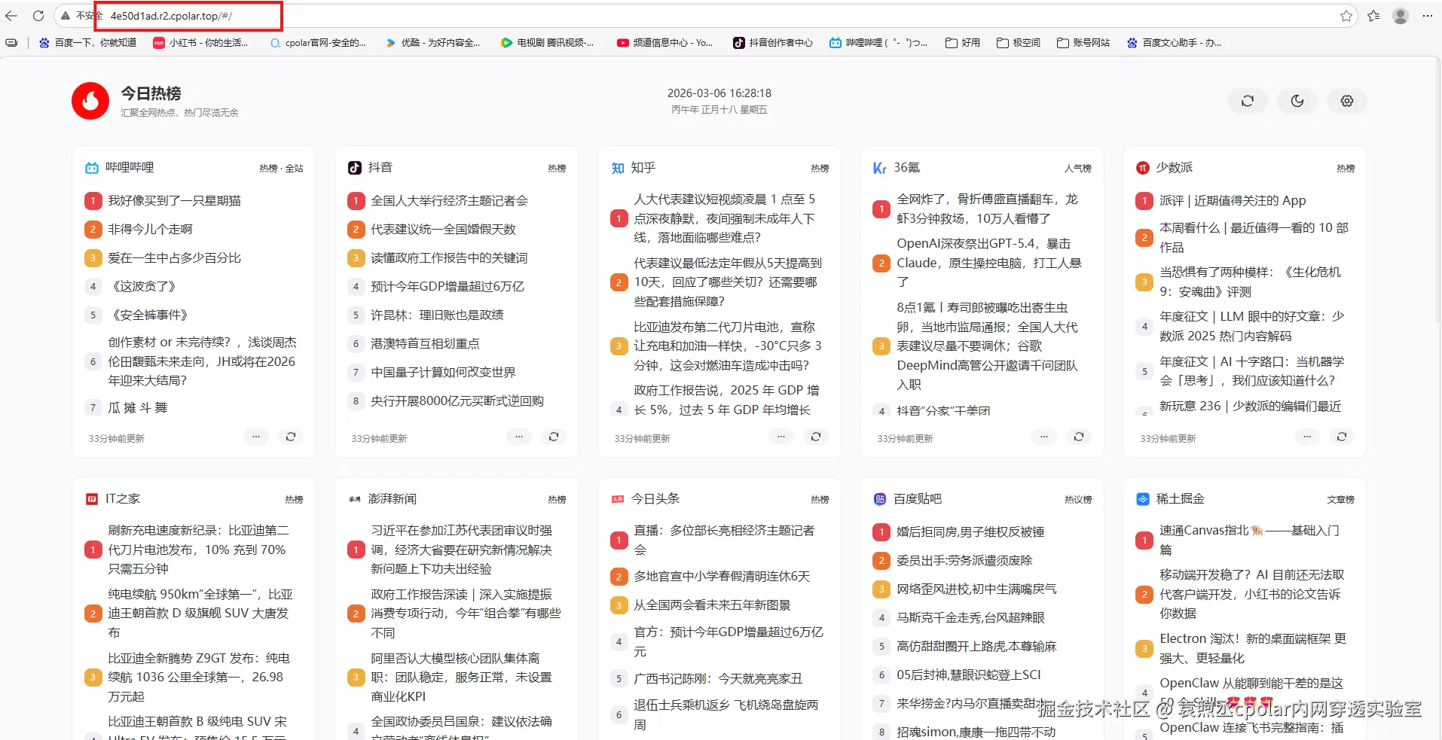The height and width of the screenshot is (740, 1442).
Task: Click the 少数派 card logo icon
Action: (1142, 168)
